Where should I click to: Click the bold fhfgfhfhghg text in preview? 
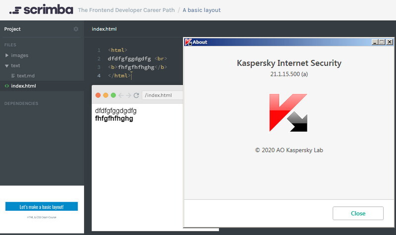(114, 118)
